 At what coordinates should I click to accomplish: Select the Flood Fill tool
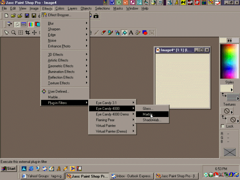[124, 33]
